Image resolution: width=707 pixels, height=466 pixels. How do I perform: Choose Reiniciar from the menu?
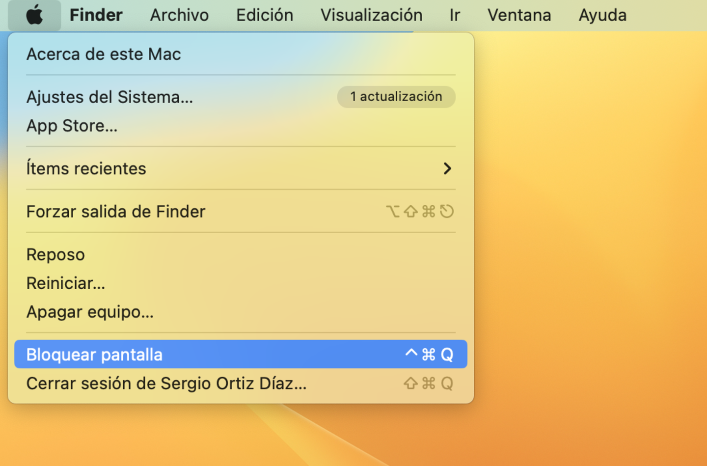click(241, 283)
